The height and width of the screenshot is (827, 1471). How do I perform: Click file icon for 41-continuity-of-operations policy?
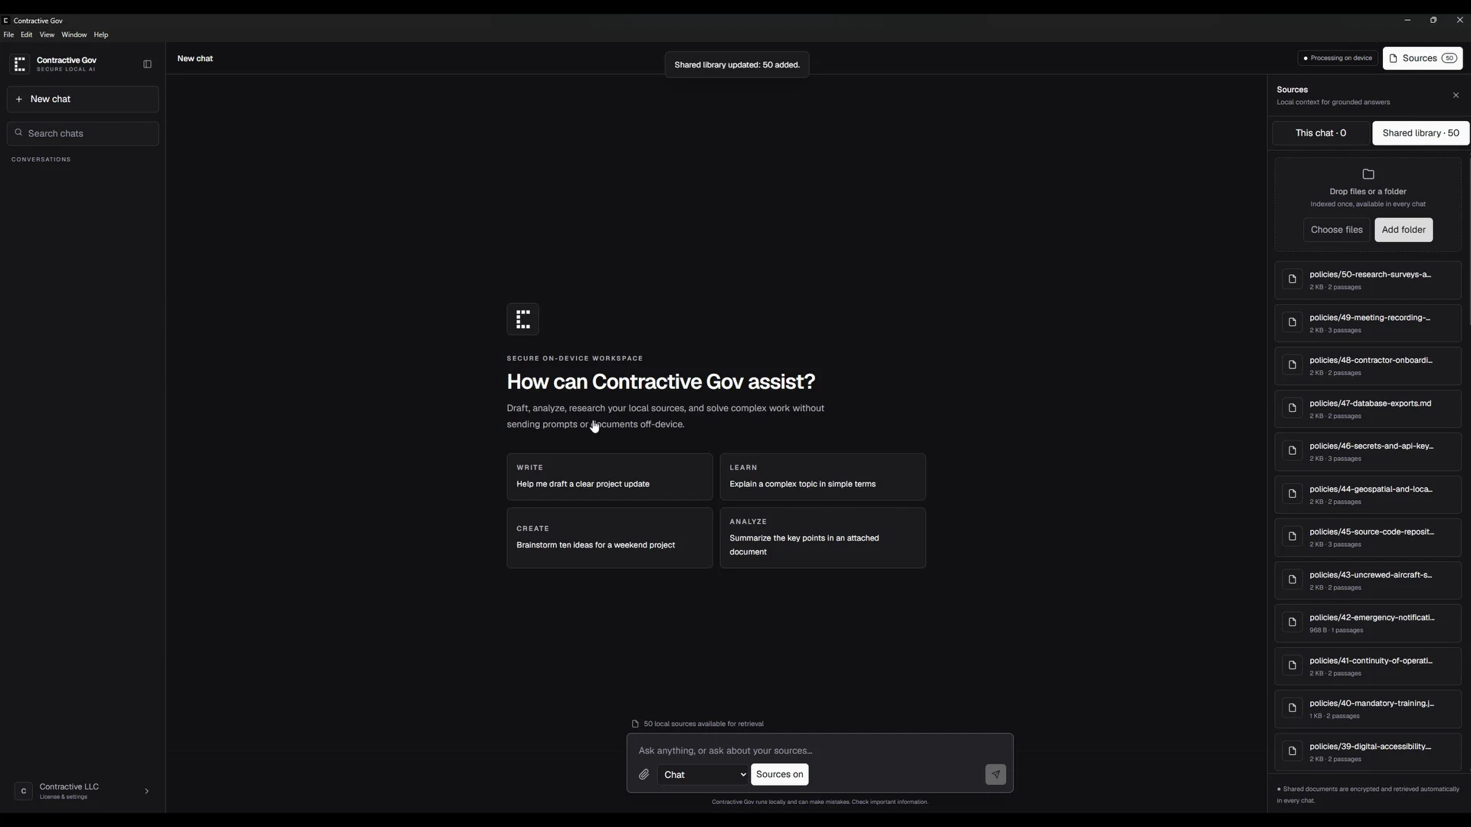click(x=1292, y=665)
